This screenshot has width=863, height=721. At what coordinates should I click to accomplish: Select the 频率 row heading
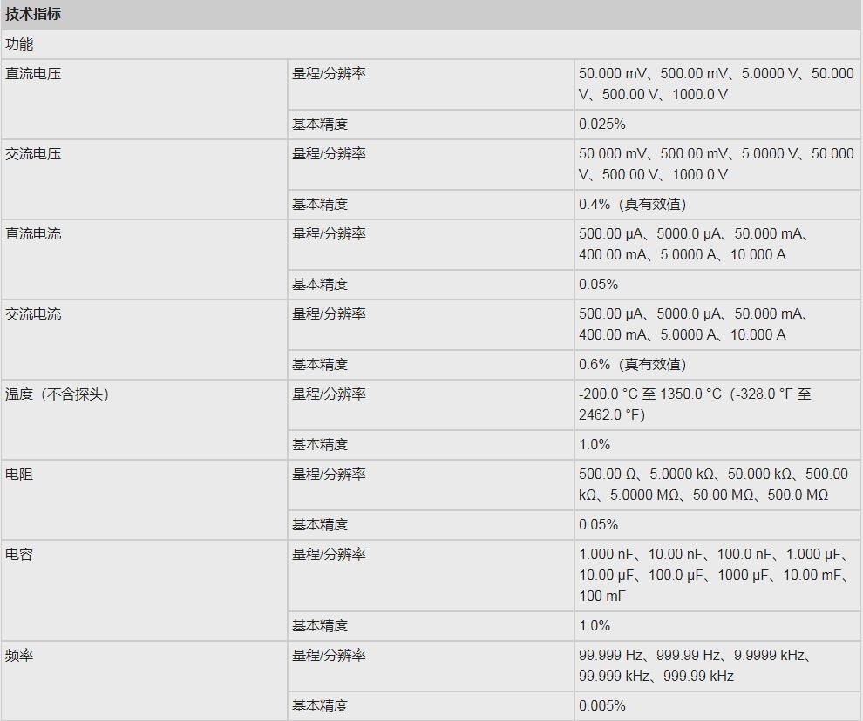[x=19, y=656]
